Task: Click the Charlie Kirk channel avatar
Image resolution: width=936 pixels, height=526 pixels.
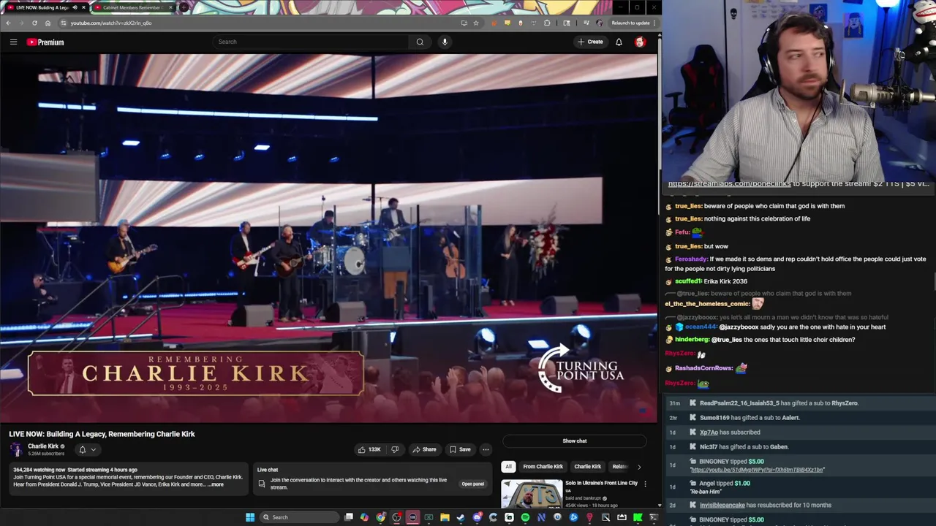Action: click(16, 449)
